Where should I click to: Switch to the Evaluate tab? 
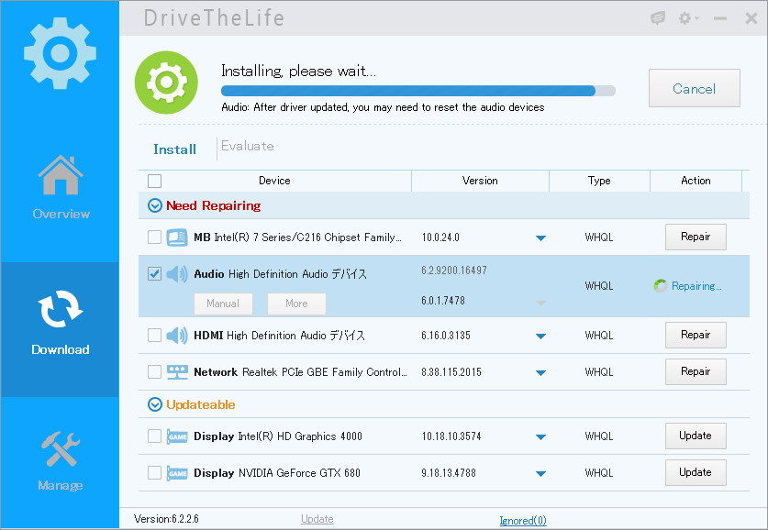tap(248, 149)
